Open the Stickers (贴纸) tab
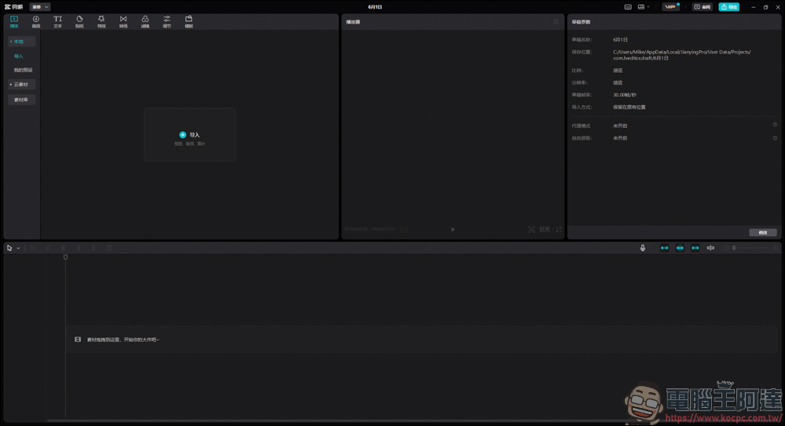This screenshot has height=426, width=785. pos(79,21)
